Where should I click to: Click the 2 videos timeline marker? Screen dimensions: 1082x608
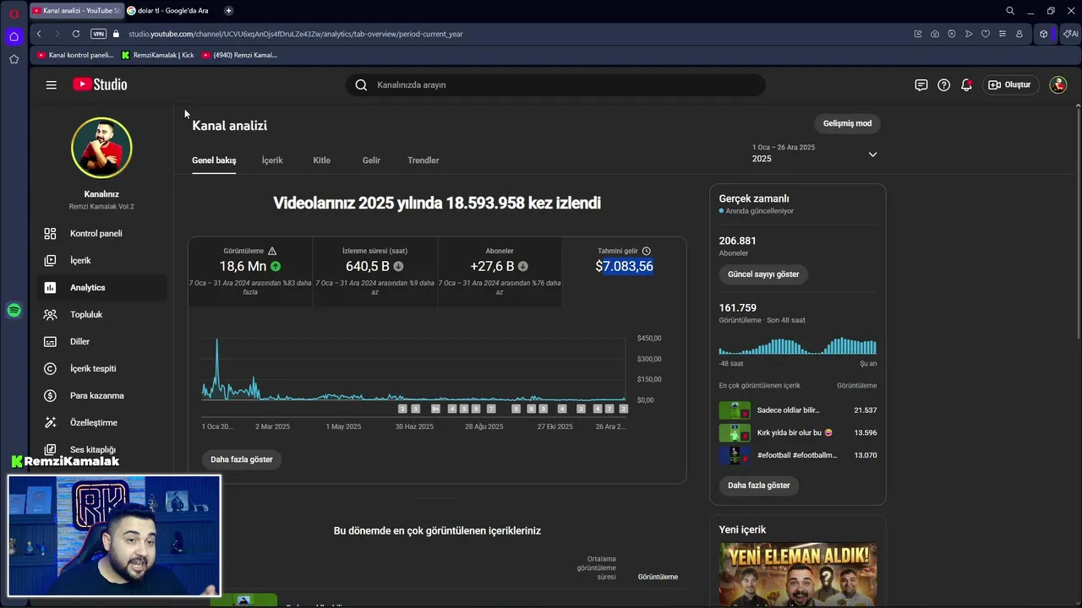coord(624,409)
